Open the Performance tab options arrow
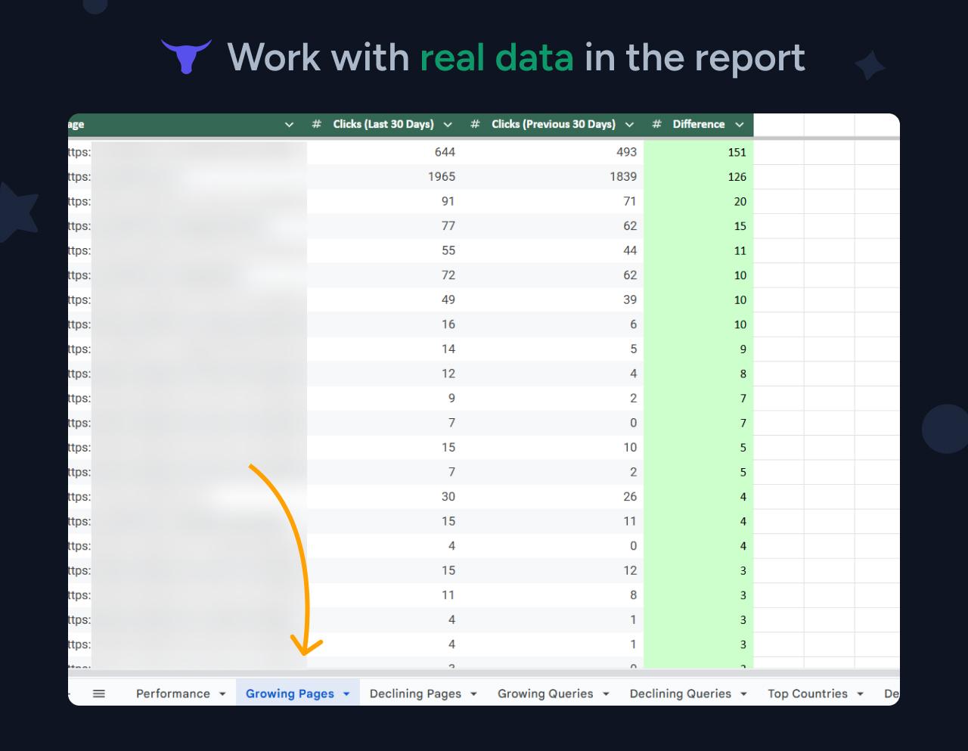 pos(223,693)
